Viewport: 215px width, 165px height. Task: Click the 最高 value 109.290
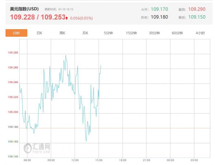tap(197, 9)
